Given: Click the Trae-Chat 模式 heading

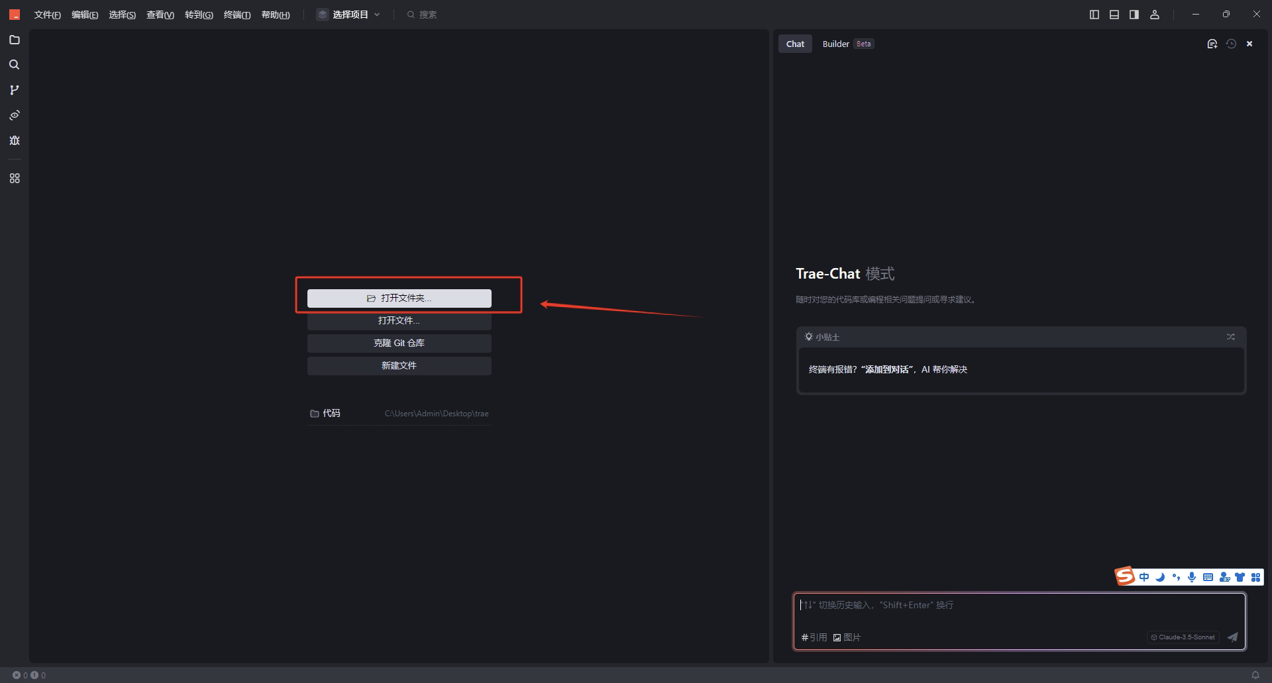Looking at the screenshot, I should coord(845,274).
